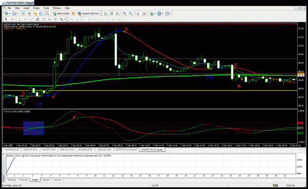Open the Profiles toolbar icon

[14, 14]
